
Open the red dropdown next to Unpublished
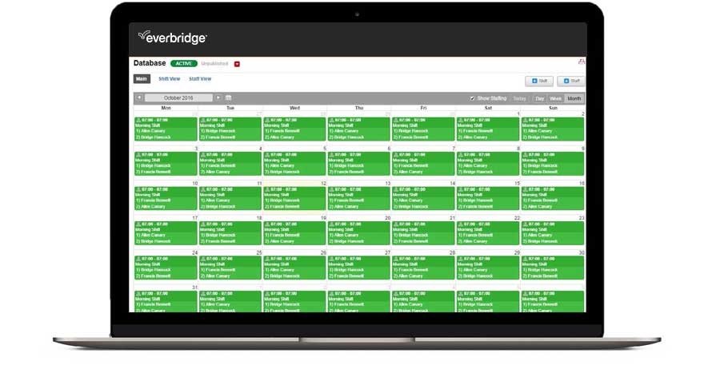237,64
